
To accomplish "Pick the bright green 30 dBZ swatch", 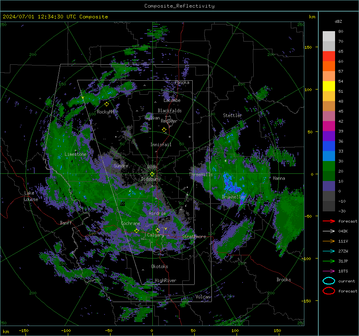I will coord(329,166).
